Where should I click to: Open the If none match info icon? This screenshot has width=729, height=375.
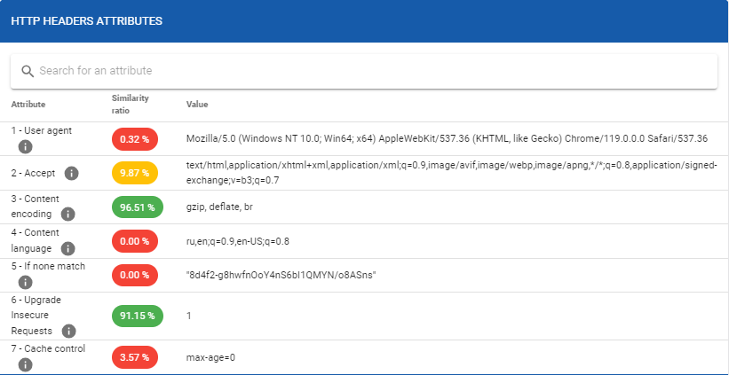pos(26,283)
